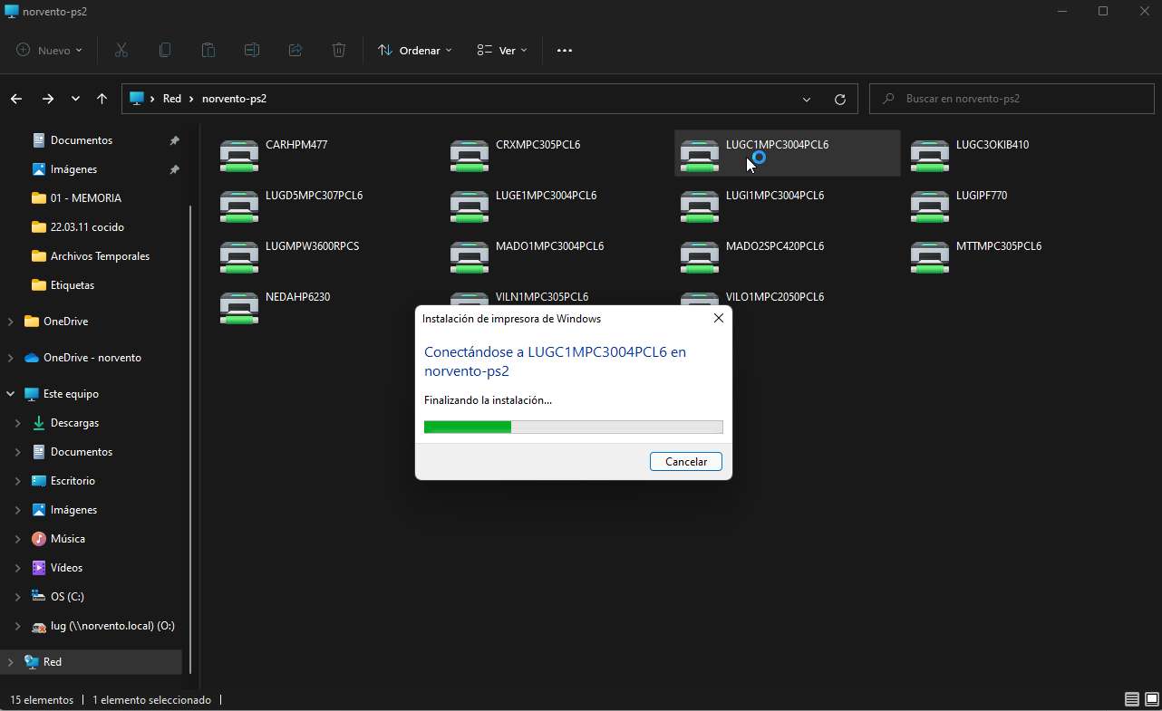Screen dimensions: 1162x711
Task: Open the Ordenar sort dropdown
Action: tap(414, 51)
